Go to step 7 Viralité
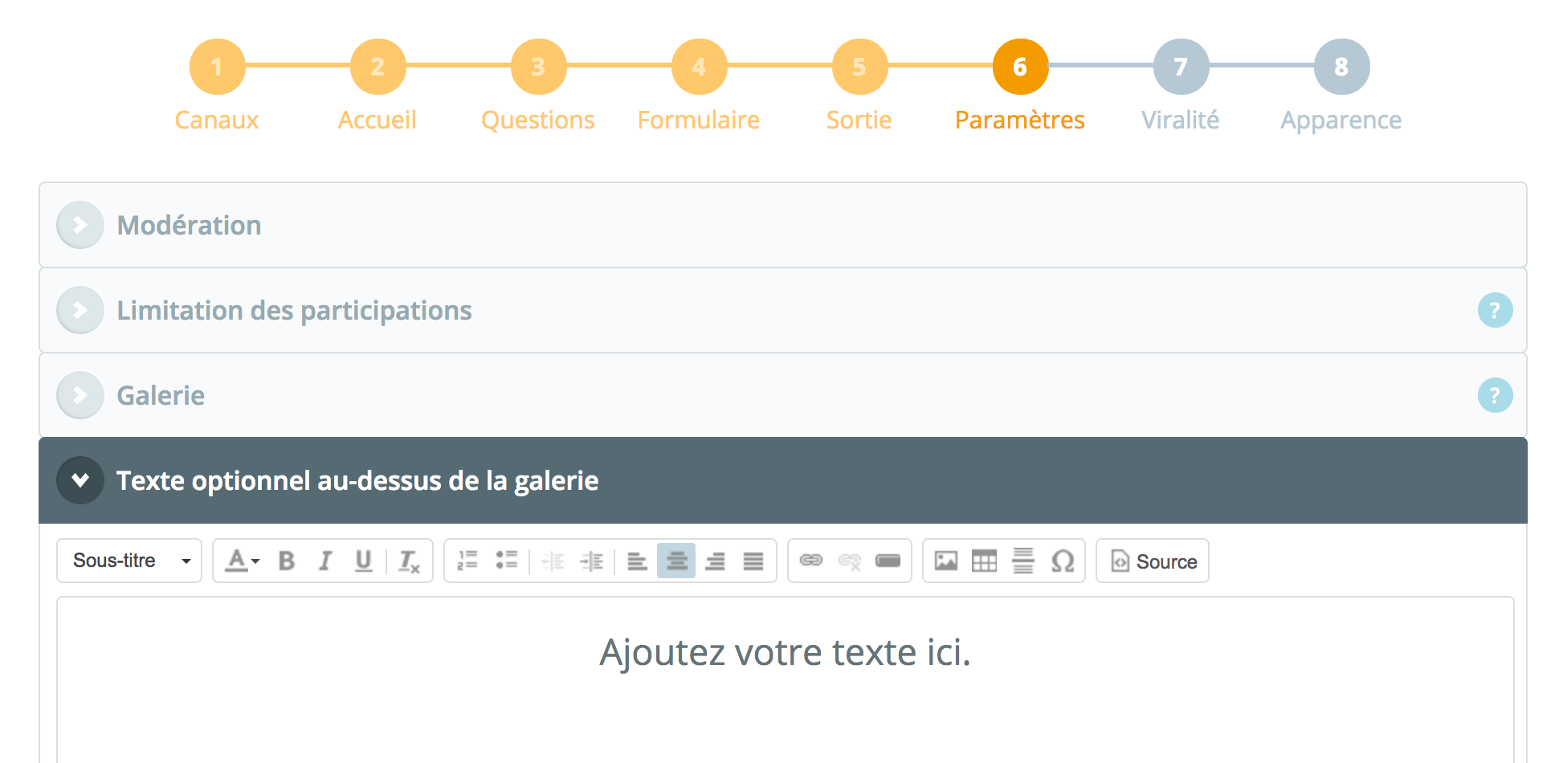Image resolution: width=1555 pixels, height=763 pixels. [x=1181, y=67]
